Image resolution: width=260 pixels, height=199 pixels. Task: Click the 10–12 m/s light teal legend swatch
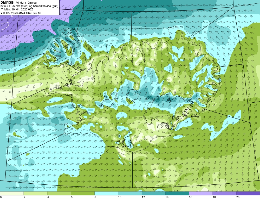[130, 193]
